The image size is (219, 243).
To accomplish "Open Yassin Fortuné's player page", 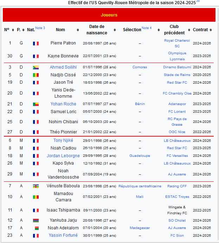I will tap(63, 235).
